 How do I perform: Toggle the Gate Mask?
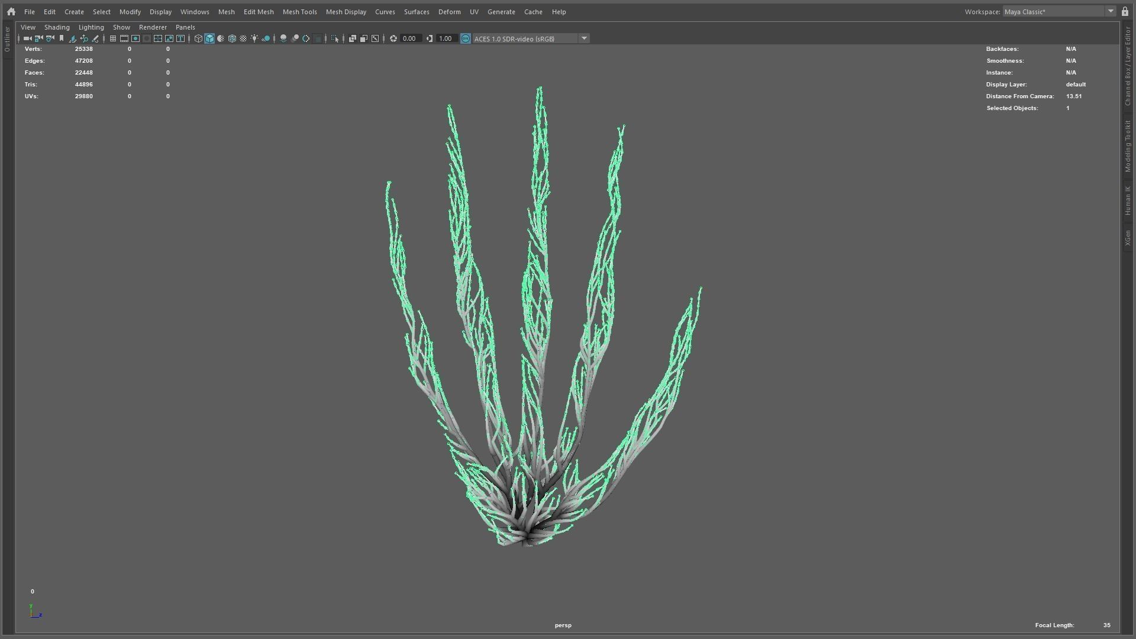(x=147, y=38)
